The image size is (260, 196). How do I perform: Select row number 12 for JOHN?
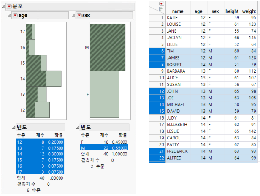click(x=157, y=91)
